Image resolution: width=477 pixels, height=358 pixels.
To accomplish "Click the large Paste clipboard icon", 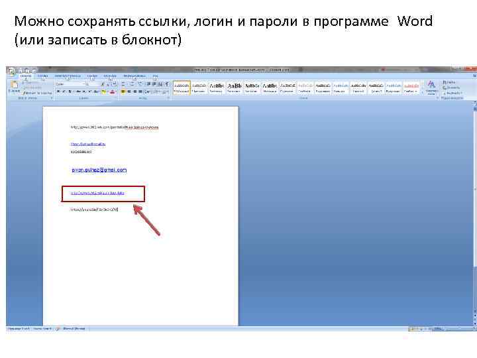I will (14, 86).
